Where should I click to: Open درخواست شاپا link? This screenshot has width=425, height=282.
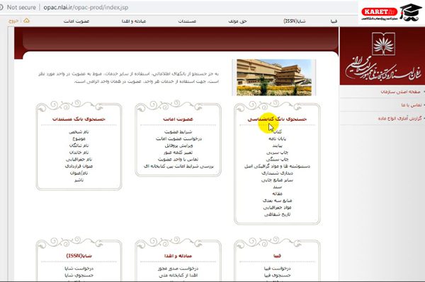click(79, 269)
